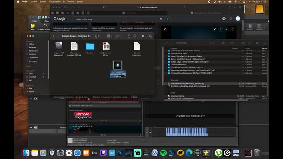Launch Safari from the Dock
This screenshot has height=159, width=283.
[x=77, y=153]
